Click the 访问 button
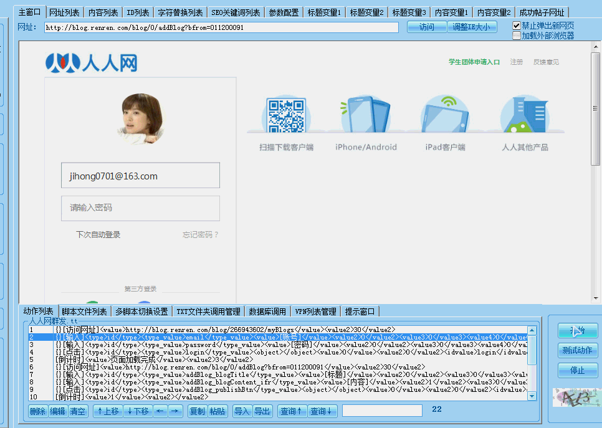 click(426, 27)
